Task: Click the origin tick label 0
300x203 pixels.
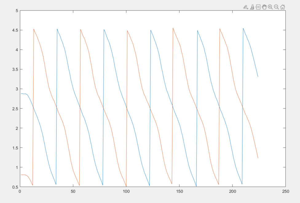Action: (19, 191)
